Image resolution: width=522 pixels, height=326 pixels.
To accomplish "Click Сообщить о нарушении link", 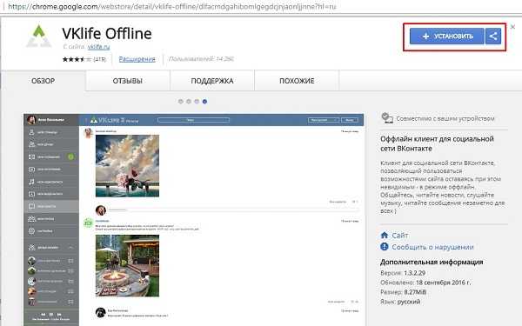I will click(432, 247).
